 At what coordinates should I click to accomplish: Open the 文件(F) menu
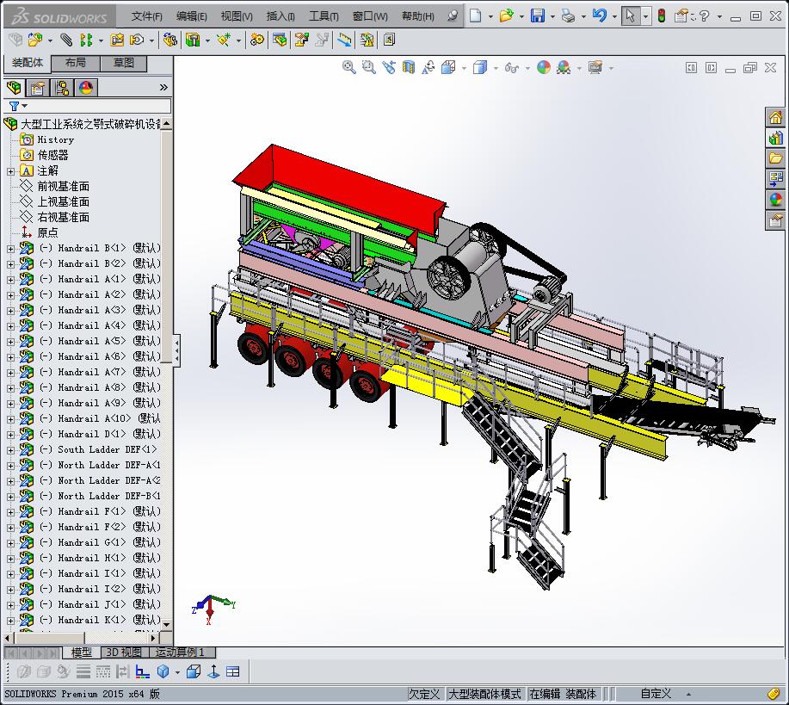[146, 16]
